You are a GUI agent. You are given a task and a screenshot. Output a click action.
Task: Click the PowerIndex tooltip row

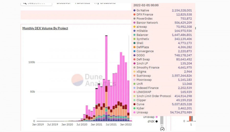pyautogui.click(x=163, y=18)
